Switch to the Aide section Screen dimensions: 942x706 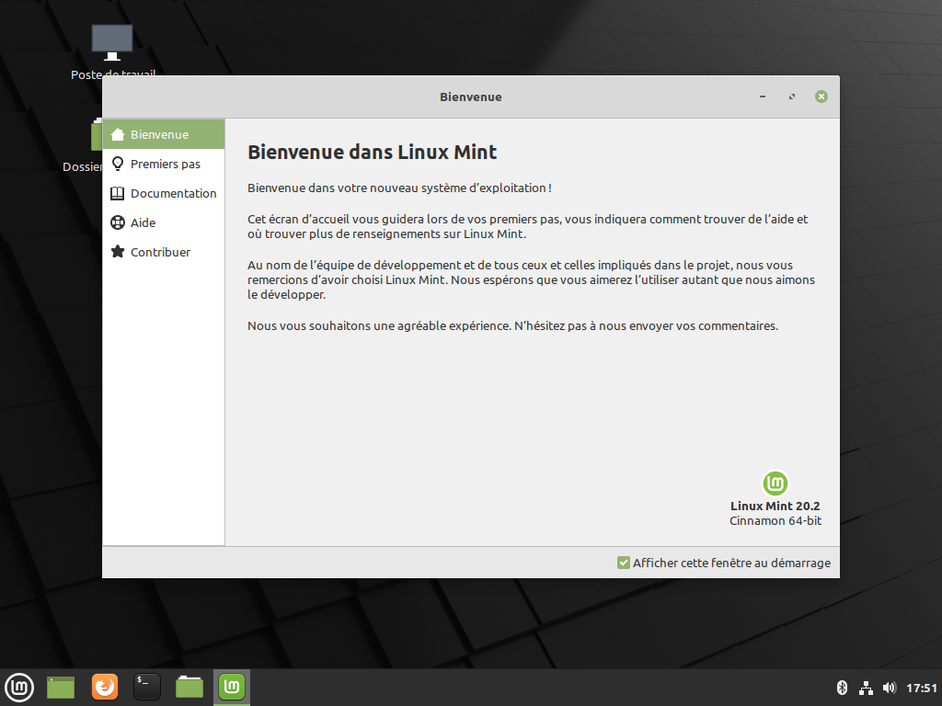tap(164, 222)
